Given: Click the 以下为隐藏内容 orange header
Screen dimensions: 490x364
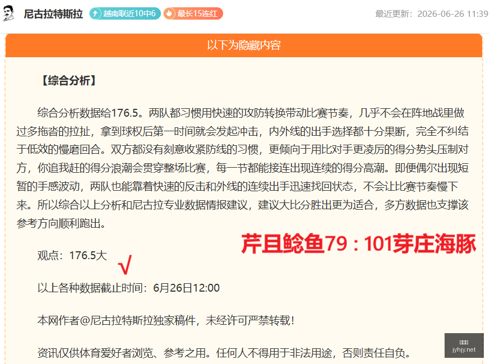Looking at the screenshot, I should [x=244, y=45].
